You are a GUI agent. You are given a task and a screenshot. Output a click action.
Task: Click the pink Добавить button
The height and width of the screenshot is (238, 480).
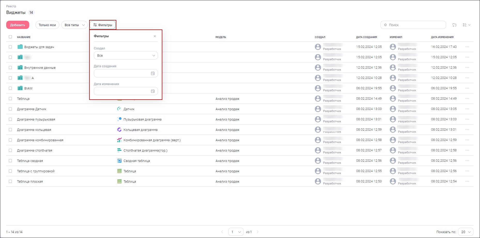18,25
